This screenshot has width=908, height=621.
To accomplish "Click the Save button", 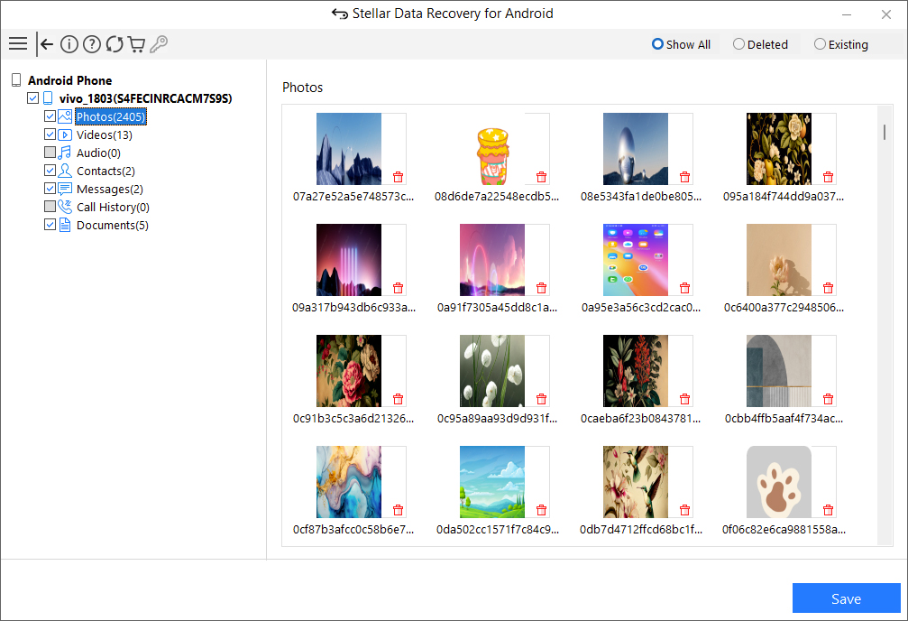I will pyautogui.click(x=846, y=598).
